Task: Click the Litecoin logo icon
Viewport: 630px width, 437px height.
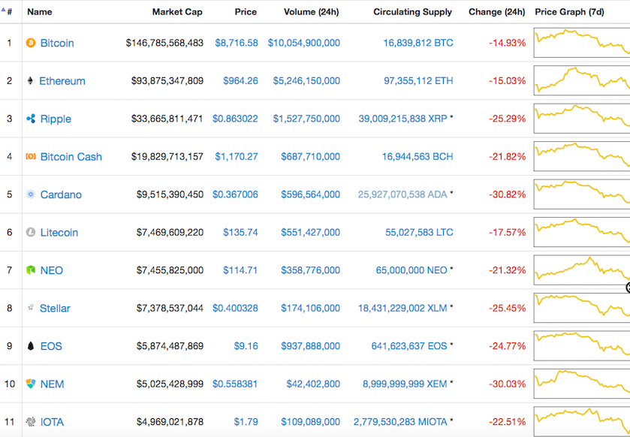Action: coord(31,233)
